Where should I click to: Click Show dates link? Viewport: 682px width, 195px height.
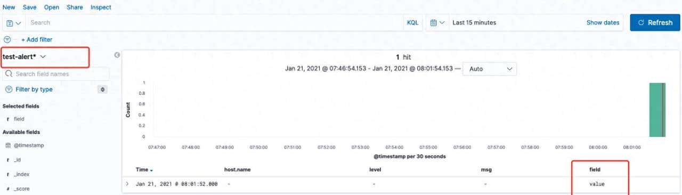pos(603,23)
